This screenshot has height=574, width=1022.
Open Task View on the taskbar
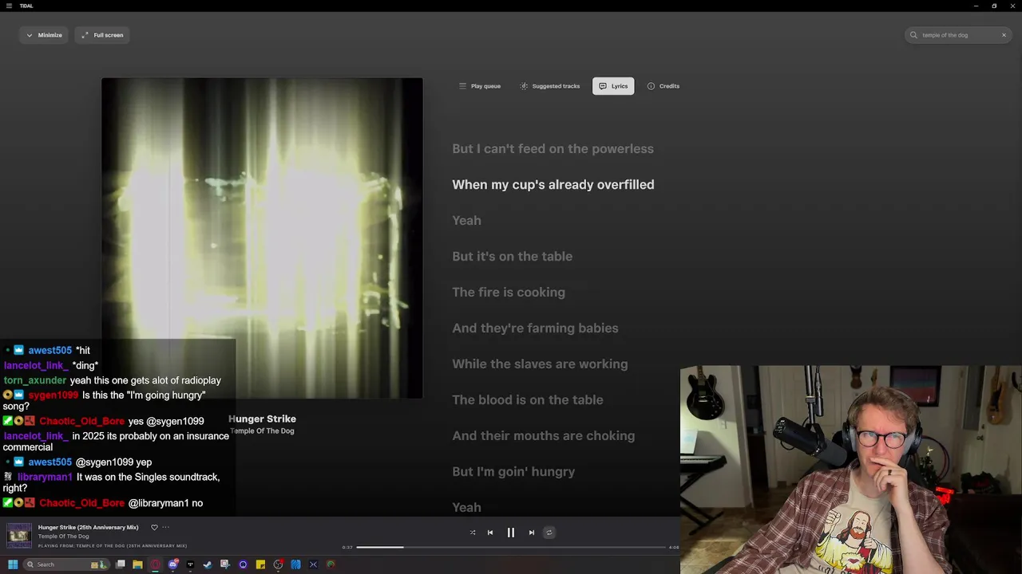click(121, 564)
